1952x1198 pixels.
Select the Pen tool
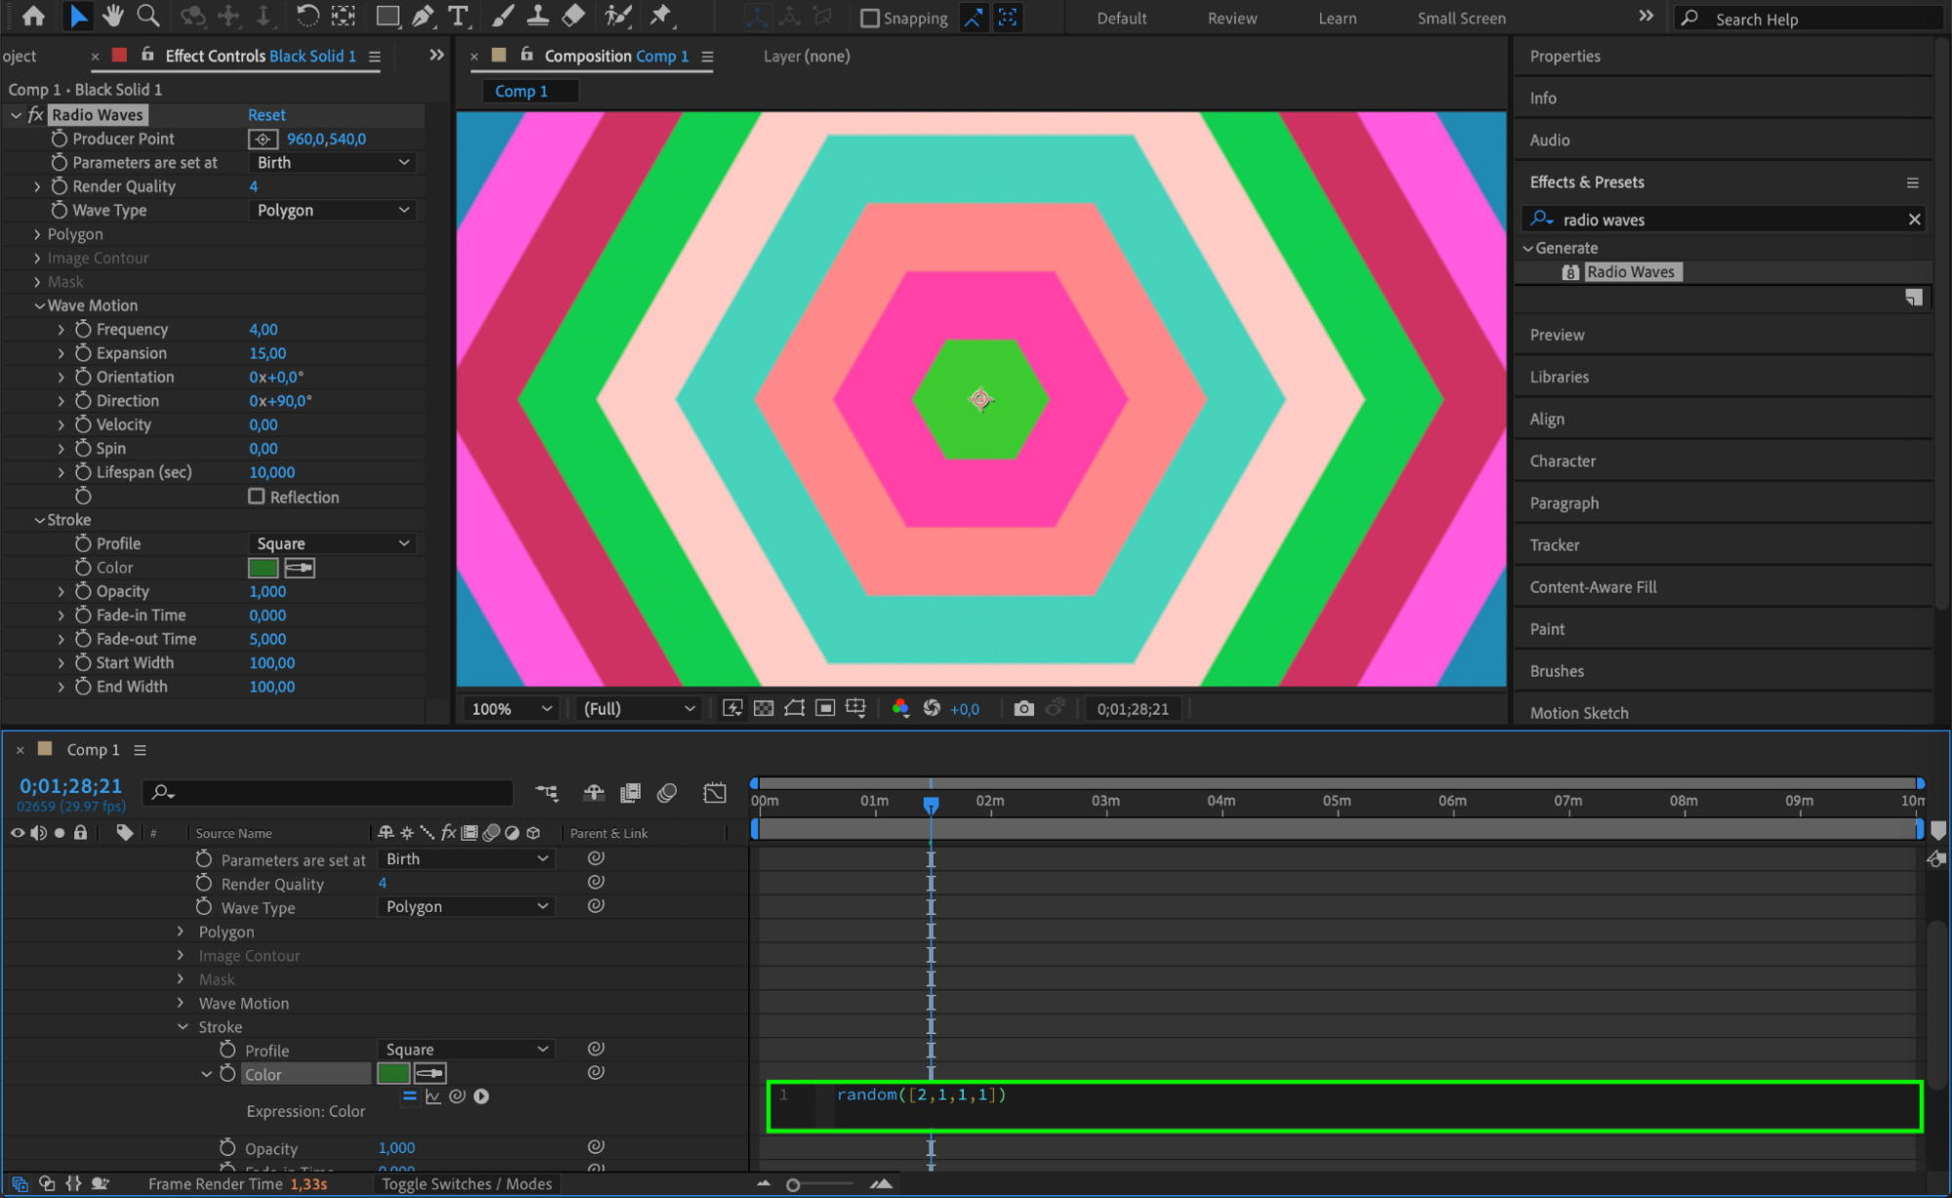pyautogui.click(x=423, y=16)
